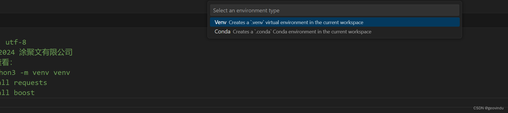Click the '-m' flag in the venv comment
The image size is (508, 113).
click(24, 73)
